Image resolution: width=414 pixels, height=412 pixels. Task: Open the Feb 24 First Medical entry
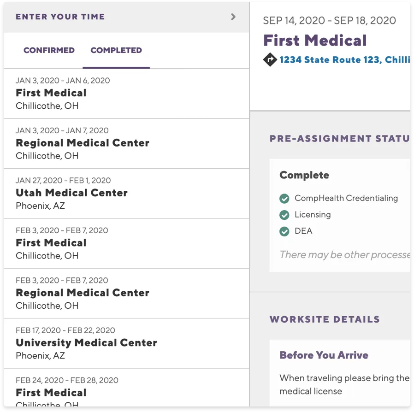click(51, 392)
